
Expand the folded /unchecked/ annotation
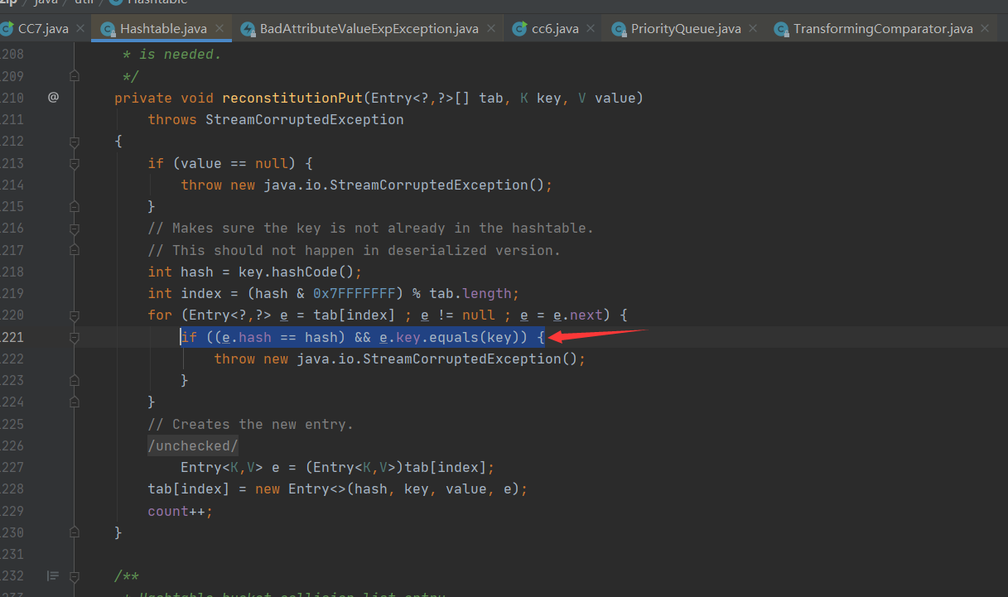[x=193, y=445]
